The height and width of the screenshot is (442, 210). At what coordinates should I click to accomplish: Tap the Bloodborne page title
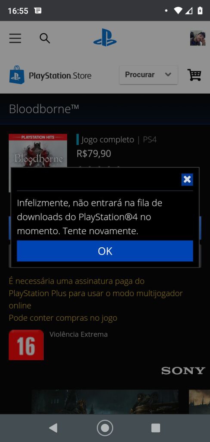44,109
